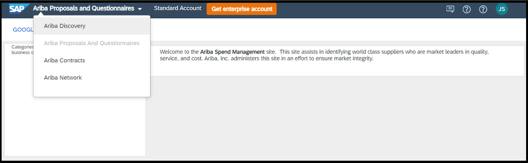Open the GOOGL link
528x163 pixels.
[x=23, y=30]
